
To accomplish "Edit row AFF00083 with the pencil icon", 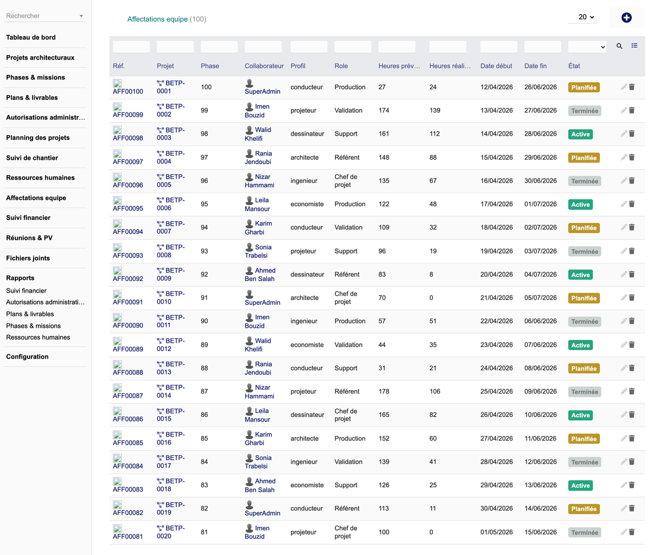I will [624, 485].
